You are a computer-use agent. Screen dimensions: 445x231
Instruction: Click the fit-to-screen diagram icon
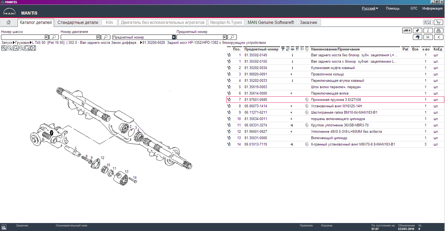(33, 48)
